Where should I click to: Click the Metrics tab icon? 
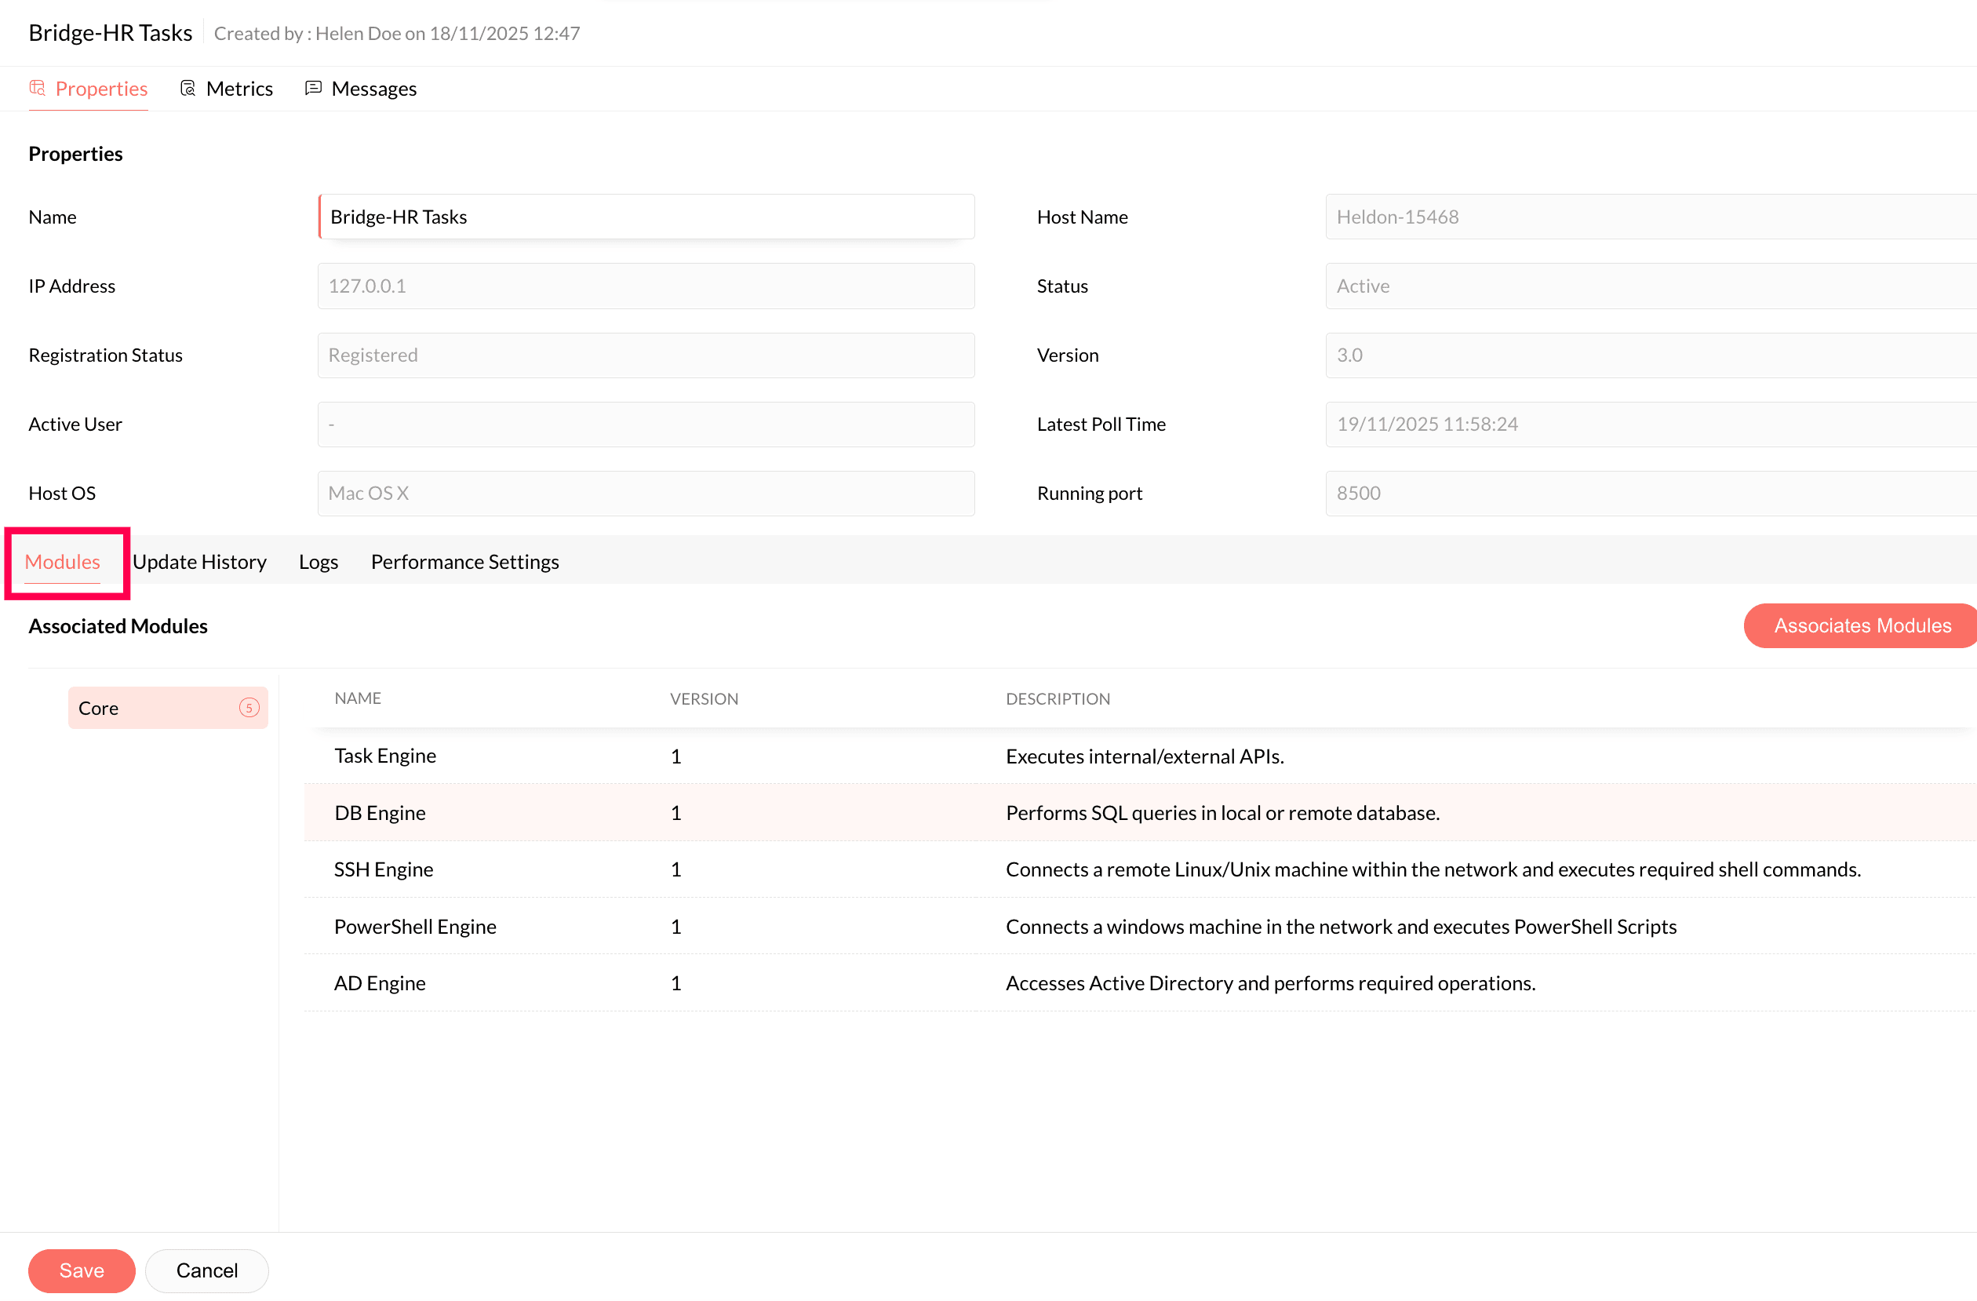click(x=188, y=88)
